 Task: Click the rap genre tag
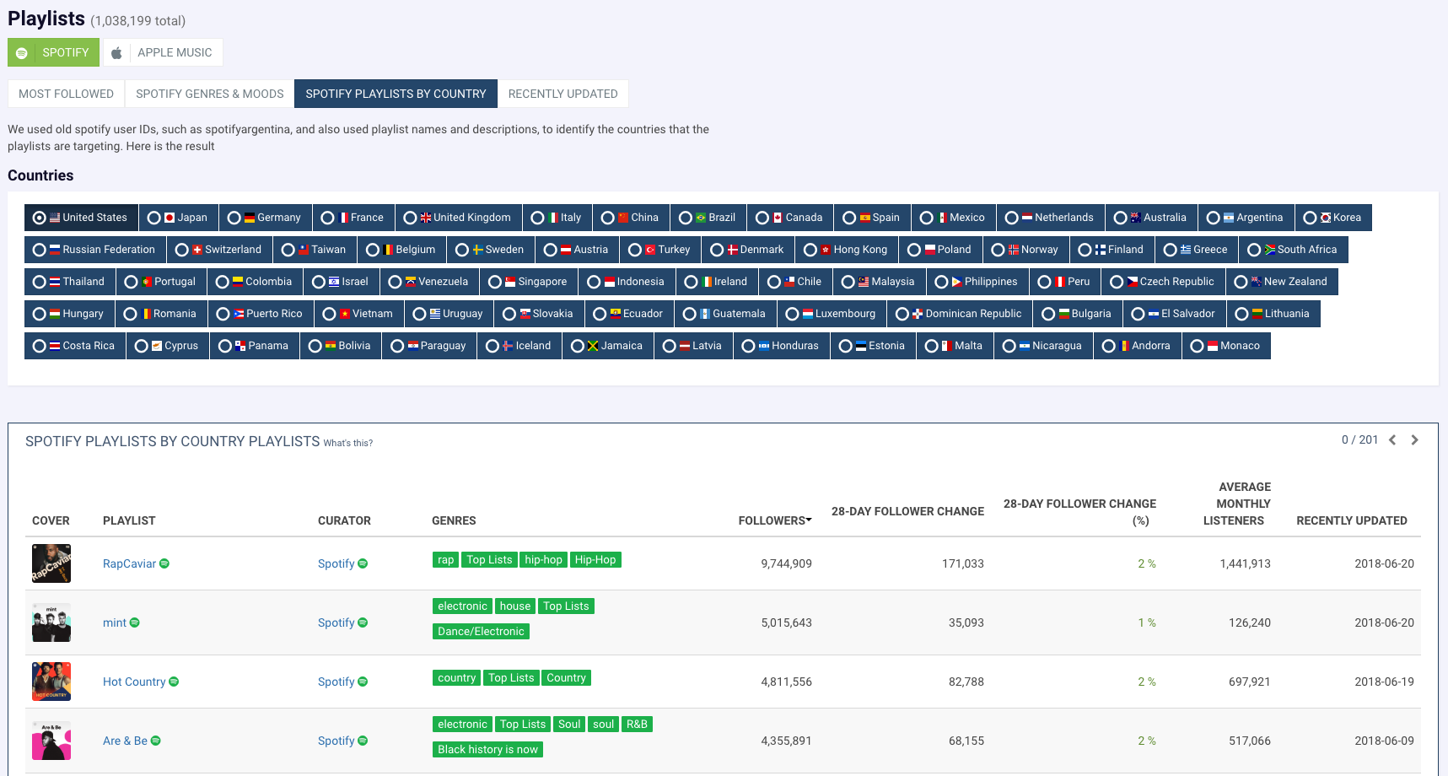(445, 560)
